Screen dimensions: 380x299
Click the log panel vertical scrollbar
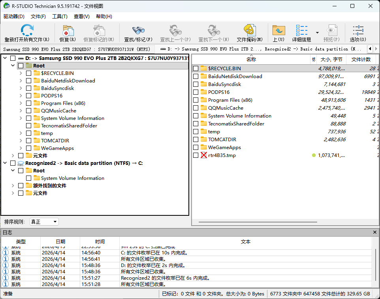coord(376,264)
